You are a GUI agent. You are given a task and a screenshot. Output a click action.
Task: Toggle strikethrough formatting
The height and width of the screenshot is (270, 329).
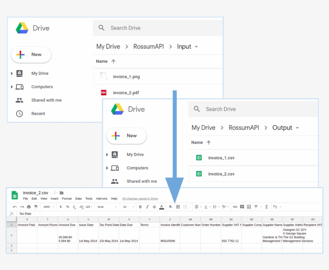[154, 207]
